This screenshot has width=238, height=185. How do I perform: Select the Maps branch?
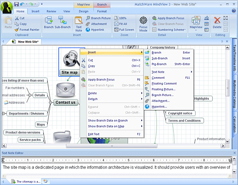[x=41, y=124]
